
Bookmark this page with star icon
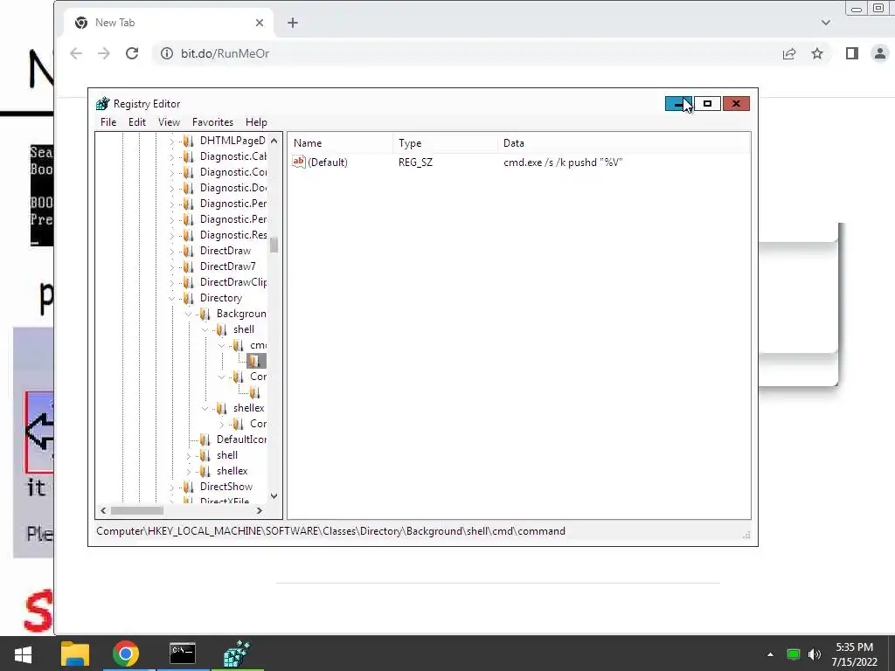(817, 53)
